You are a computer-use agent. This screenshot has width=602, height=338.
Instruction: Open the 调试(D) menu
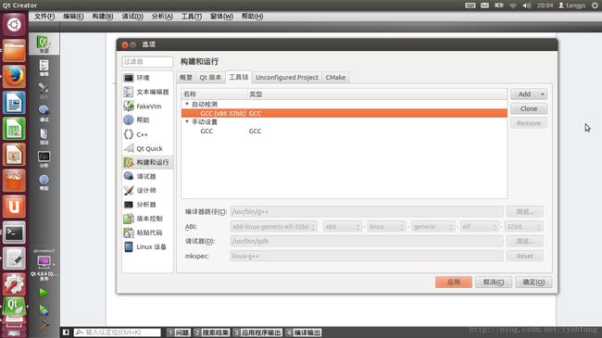pyautogui.click(x=132, y=17)
